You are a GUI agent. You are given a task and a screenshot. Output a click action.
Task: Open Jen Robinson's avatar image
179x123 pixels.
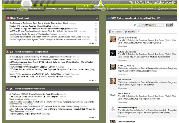tap(113, 81)
